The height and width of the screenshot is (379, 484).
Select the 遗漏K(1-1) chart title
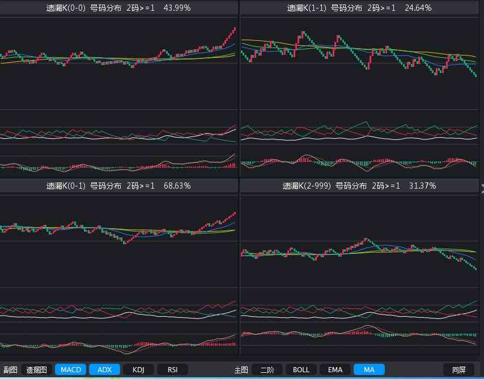307,8
